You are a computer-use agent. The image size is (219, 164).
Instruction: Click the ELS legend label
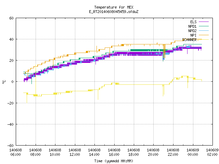(193, 22)
